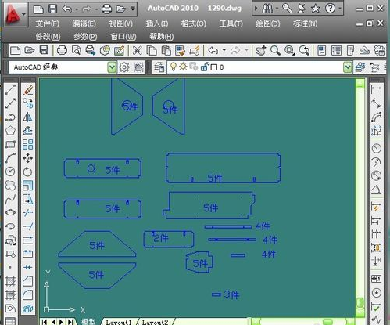The width and height of the screenshot is (390, 325).
Task: Select the Linear dimension tool
Action: coord(376,89)
